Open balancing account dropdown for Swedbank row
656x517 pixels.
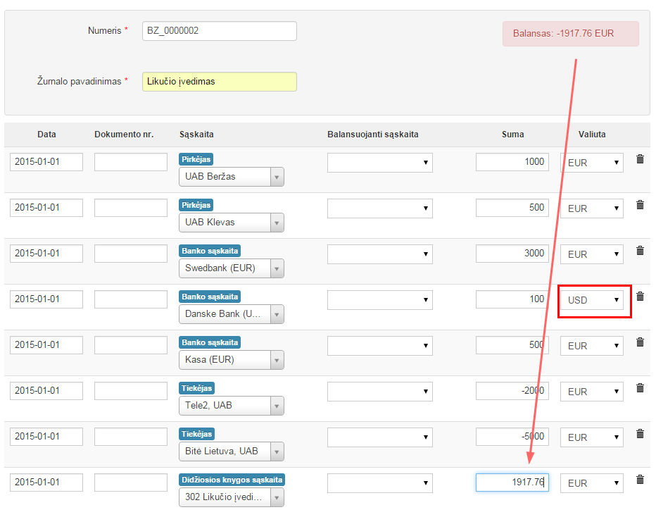(x=379, y=254)
